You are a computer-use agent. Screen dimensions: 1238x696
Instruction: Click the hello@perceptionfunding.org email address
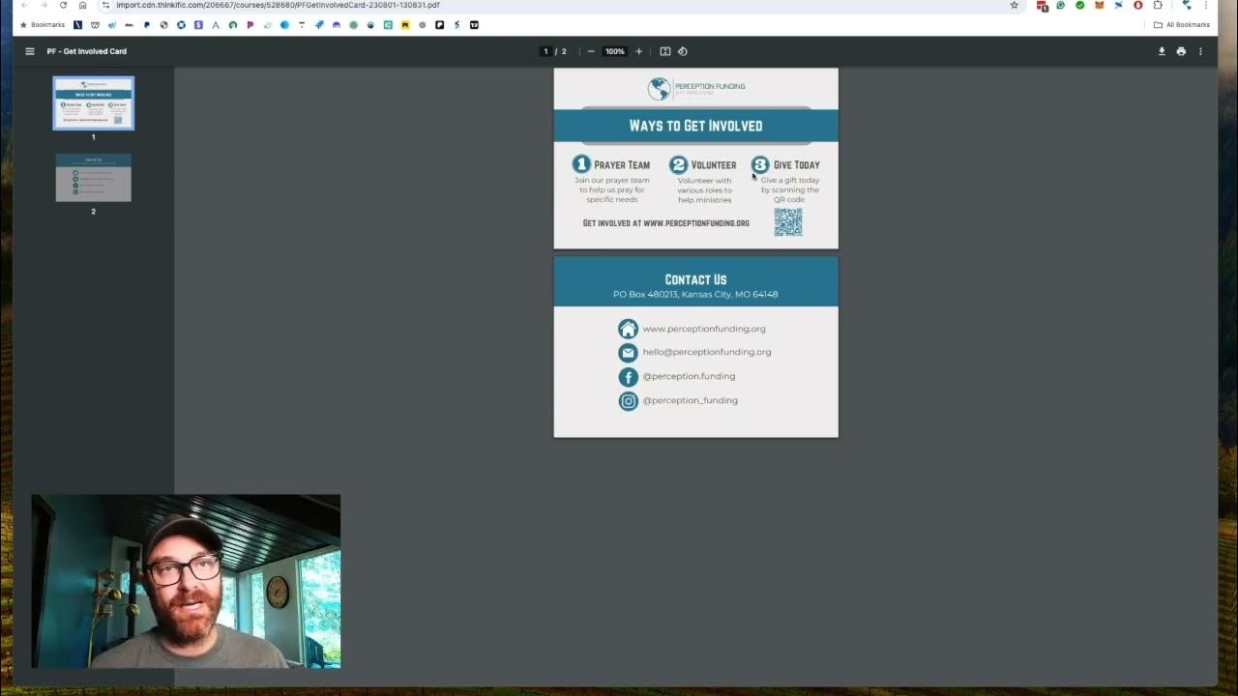coord(707,352)
